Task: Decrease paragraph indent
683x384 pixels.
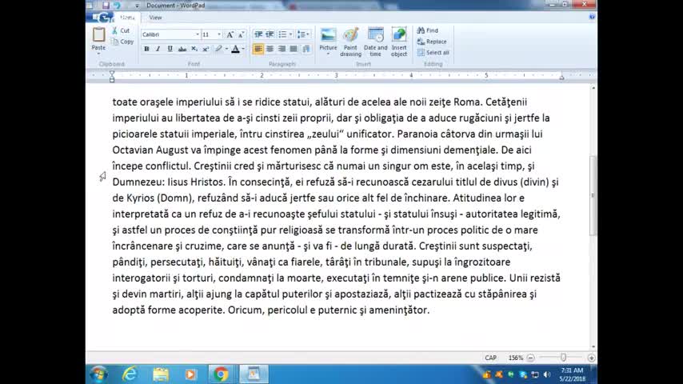Action: pyautogui.click(x=258, y=34)
